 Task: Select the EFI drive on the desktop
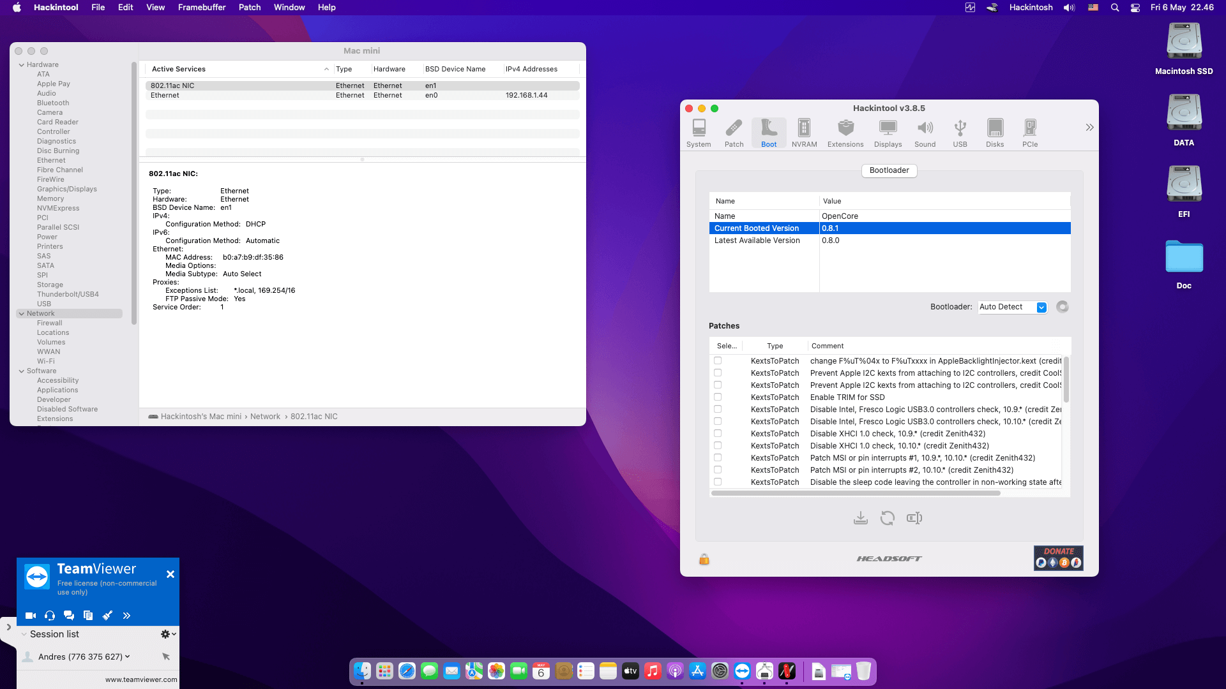[1184, 192]
